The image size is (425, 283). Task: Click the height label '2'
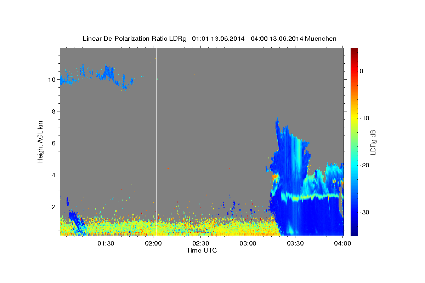(53, 207)
